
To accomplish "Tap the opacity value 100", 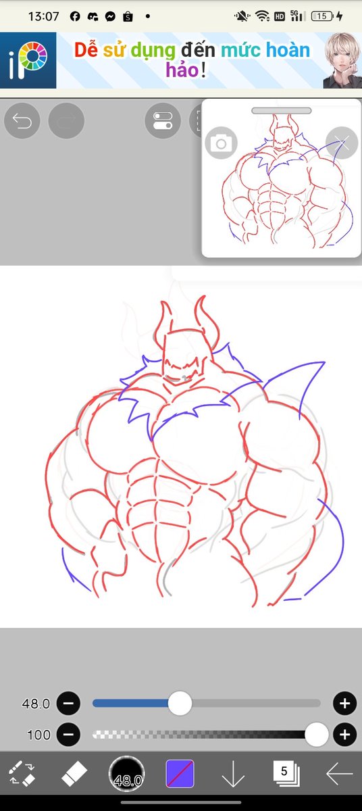I will [x=39, y=735].
